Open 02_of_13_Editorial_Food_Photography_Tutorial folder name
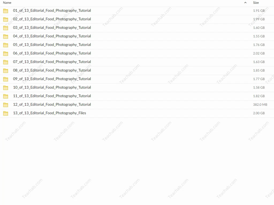 click(52, 19)
